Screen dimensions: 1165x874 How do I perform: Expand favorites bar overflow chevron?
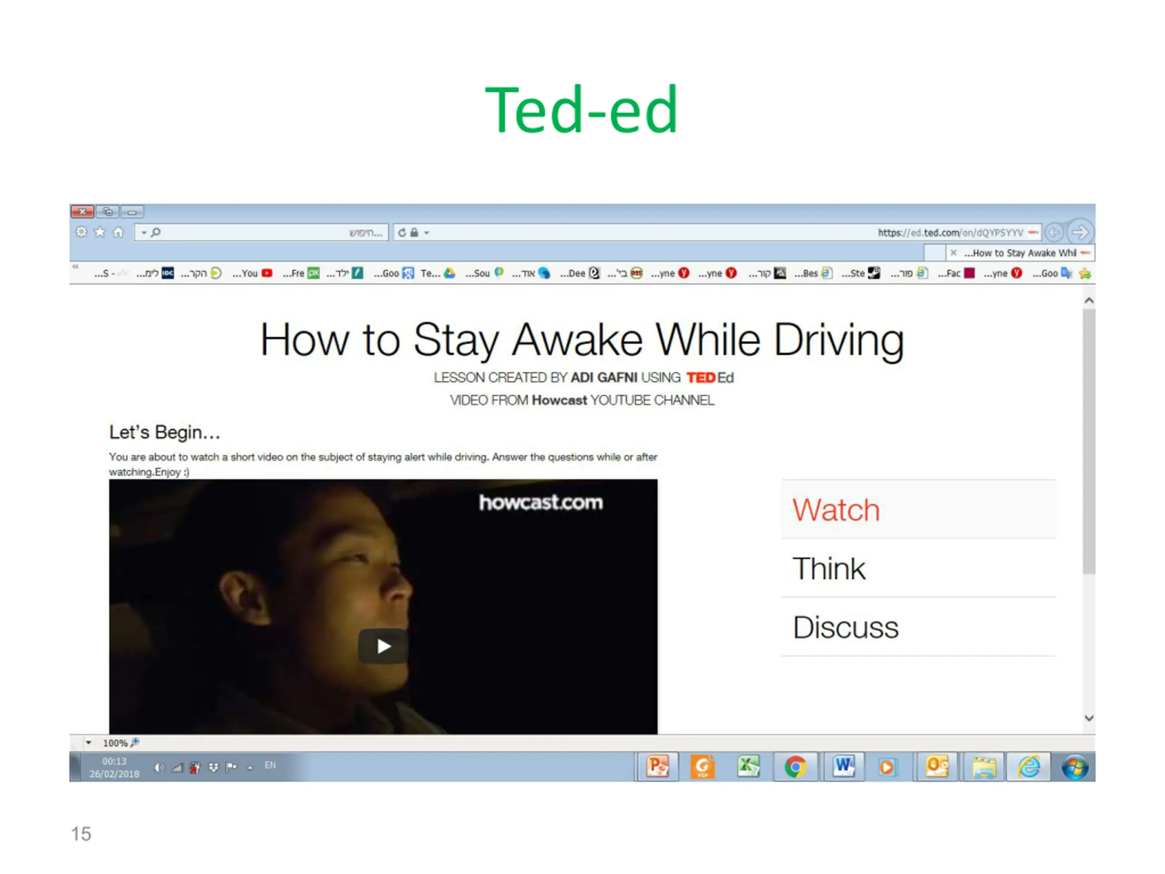coord(75,267)
